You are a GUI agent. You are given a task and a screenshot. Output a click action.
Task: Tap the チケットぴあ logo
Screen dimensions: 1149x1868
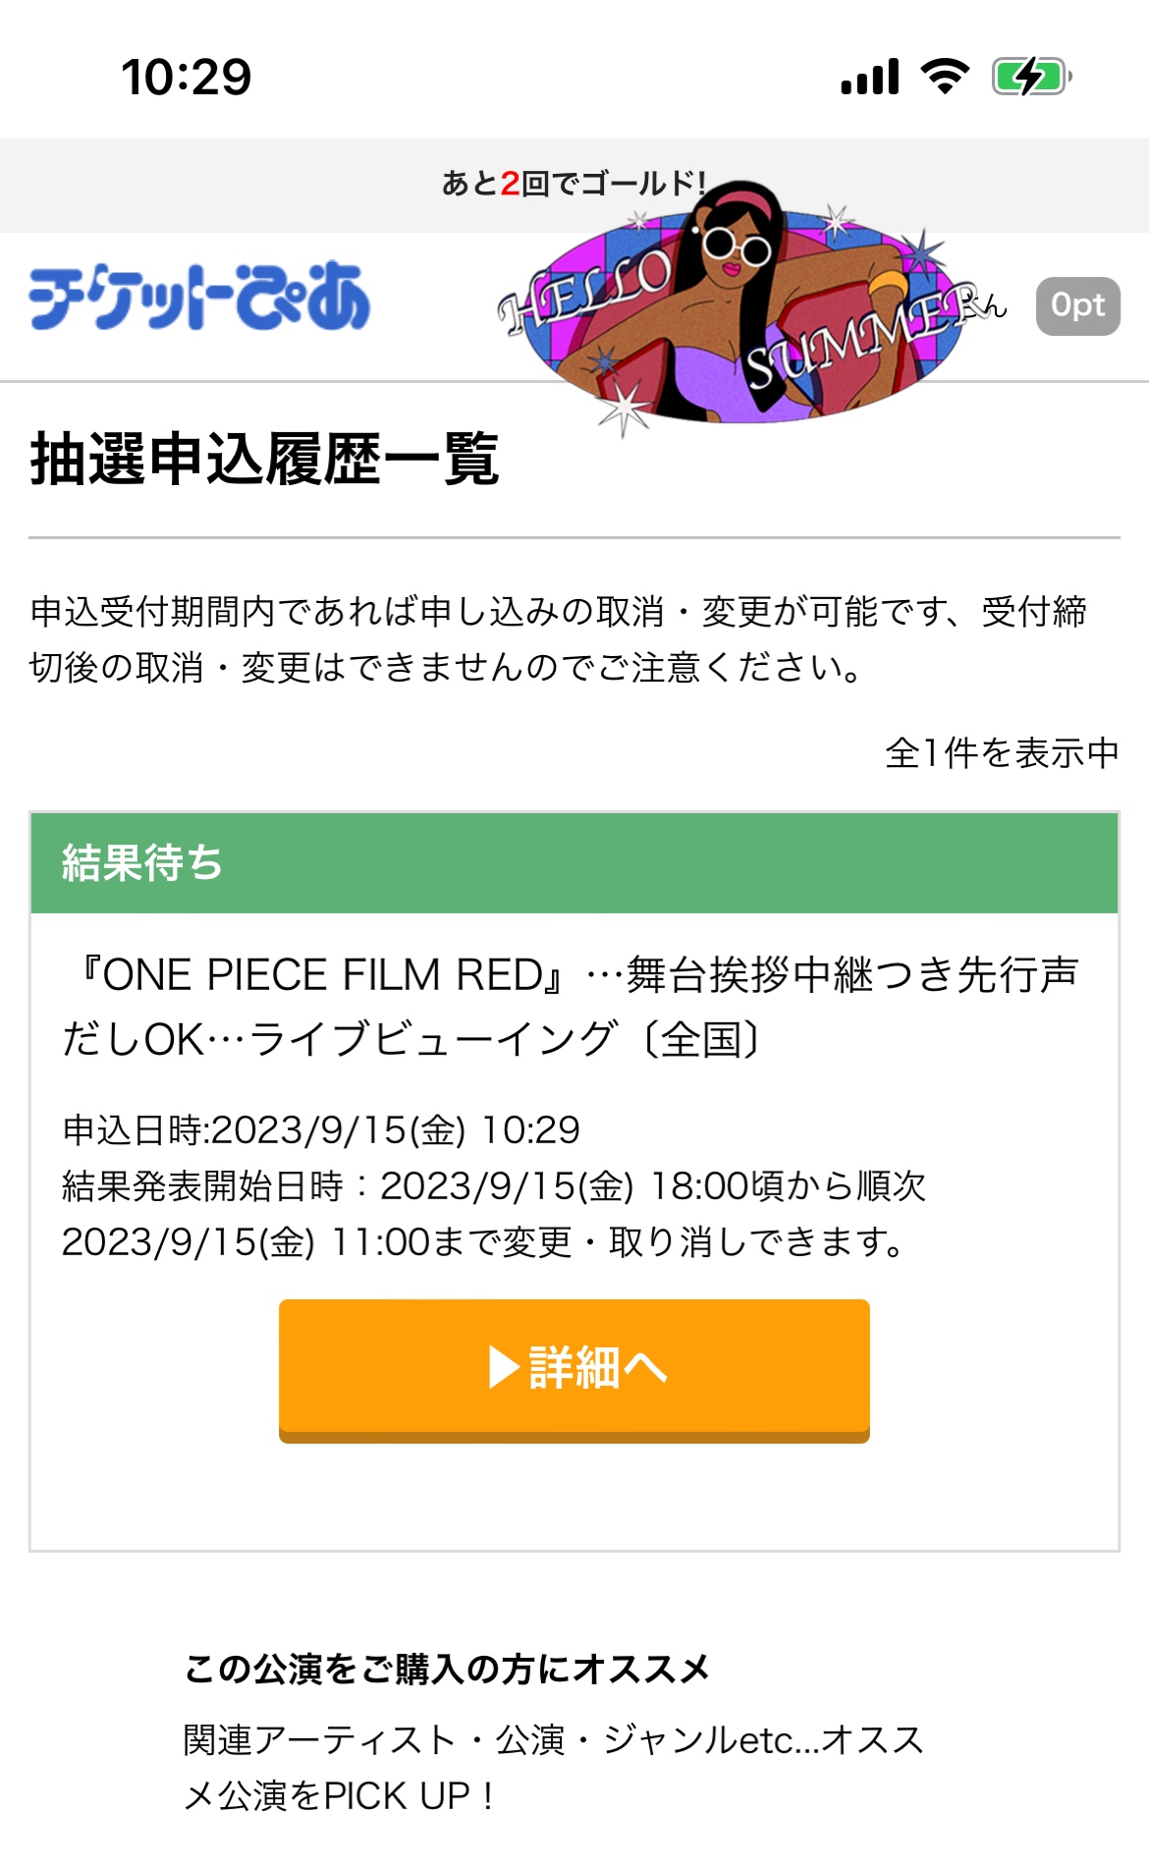coord(199,296)
